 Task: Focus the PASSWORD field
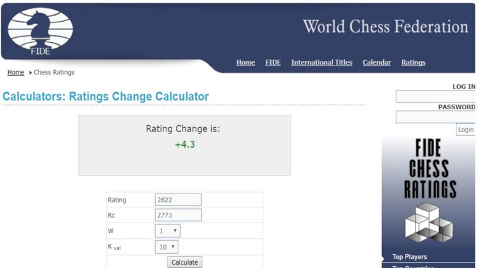[x=435, y=117]
